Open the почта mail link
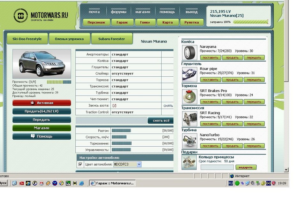 tap(94, 12)
